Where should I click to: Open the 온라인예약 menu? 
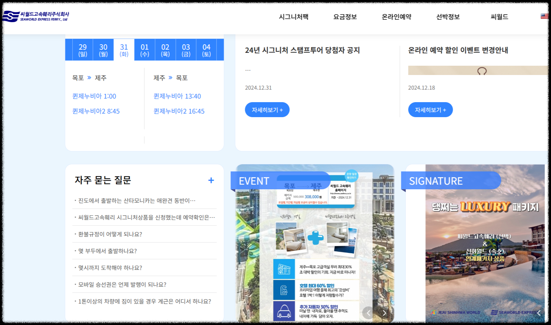[396, 16]
